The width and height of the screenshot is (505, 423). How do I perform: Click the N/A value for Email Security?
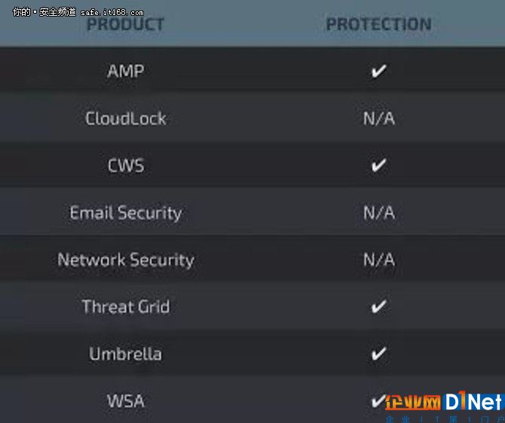click(379, 213)
